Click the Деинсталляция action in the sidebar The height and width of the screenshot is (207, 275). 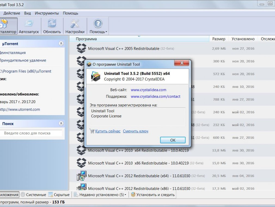click(13, 52)
